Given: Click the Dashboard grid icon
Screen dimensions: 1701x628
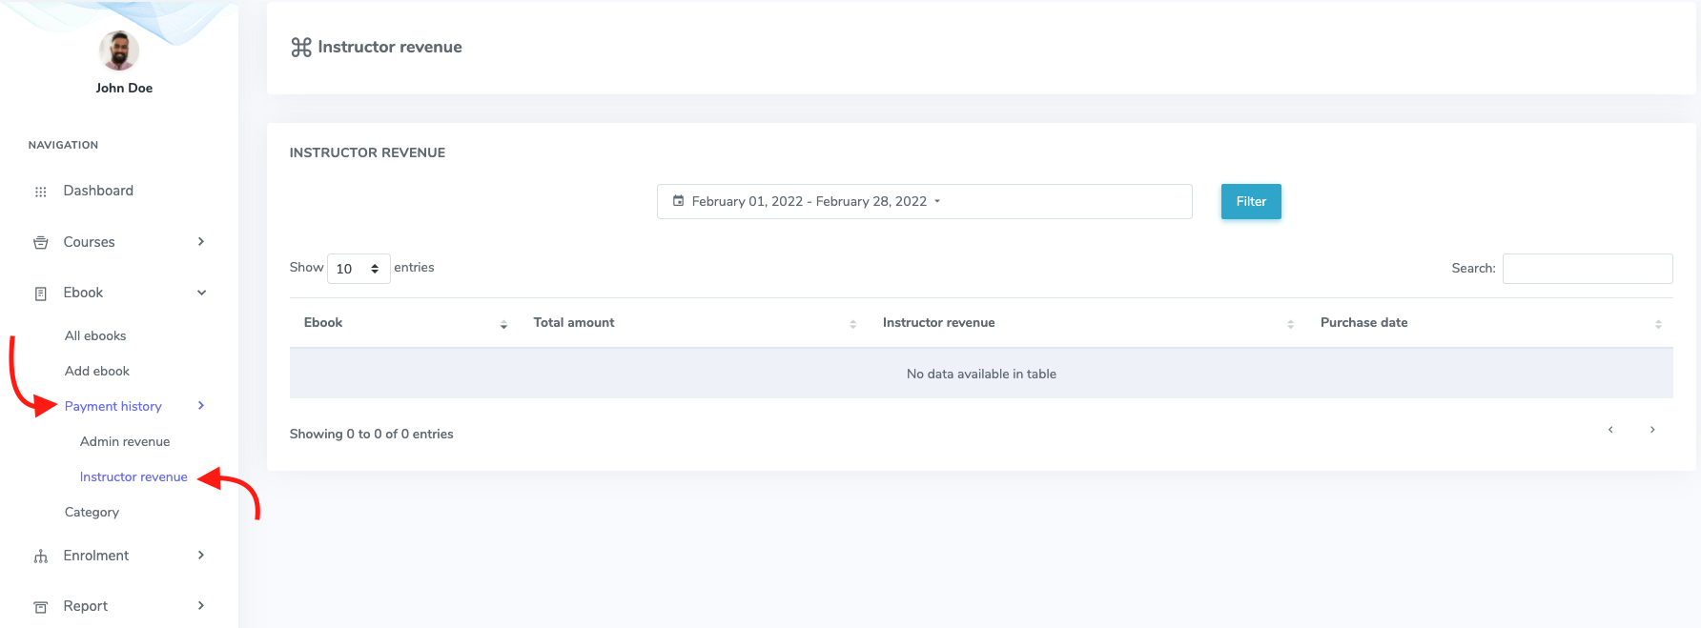Looking at the screenshot, I should click(40, 192).
